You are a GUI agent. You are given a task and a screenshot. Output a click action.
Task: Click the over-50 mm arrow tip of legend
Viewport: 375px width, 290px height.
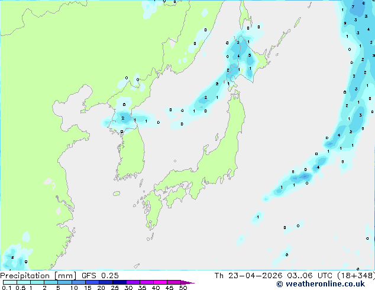tap(187, 282)
